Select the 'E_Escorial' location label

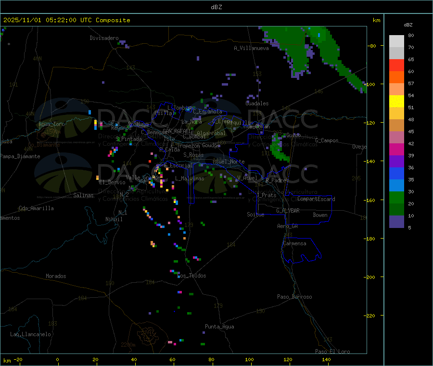(x=178, y=165)
